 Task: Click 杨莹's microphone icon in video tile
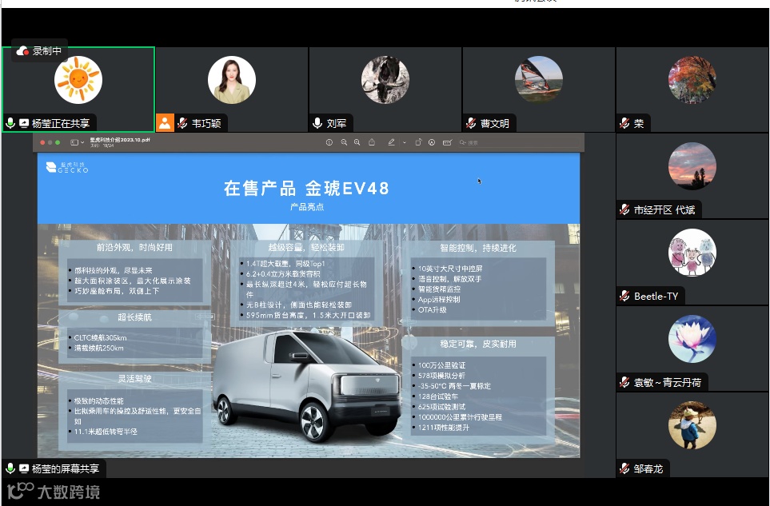click(10, 122)
